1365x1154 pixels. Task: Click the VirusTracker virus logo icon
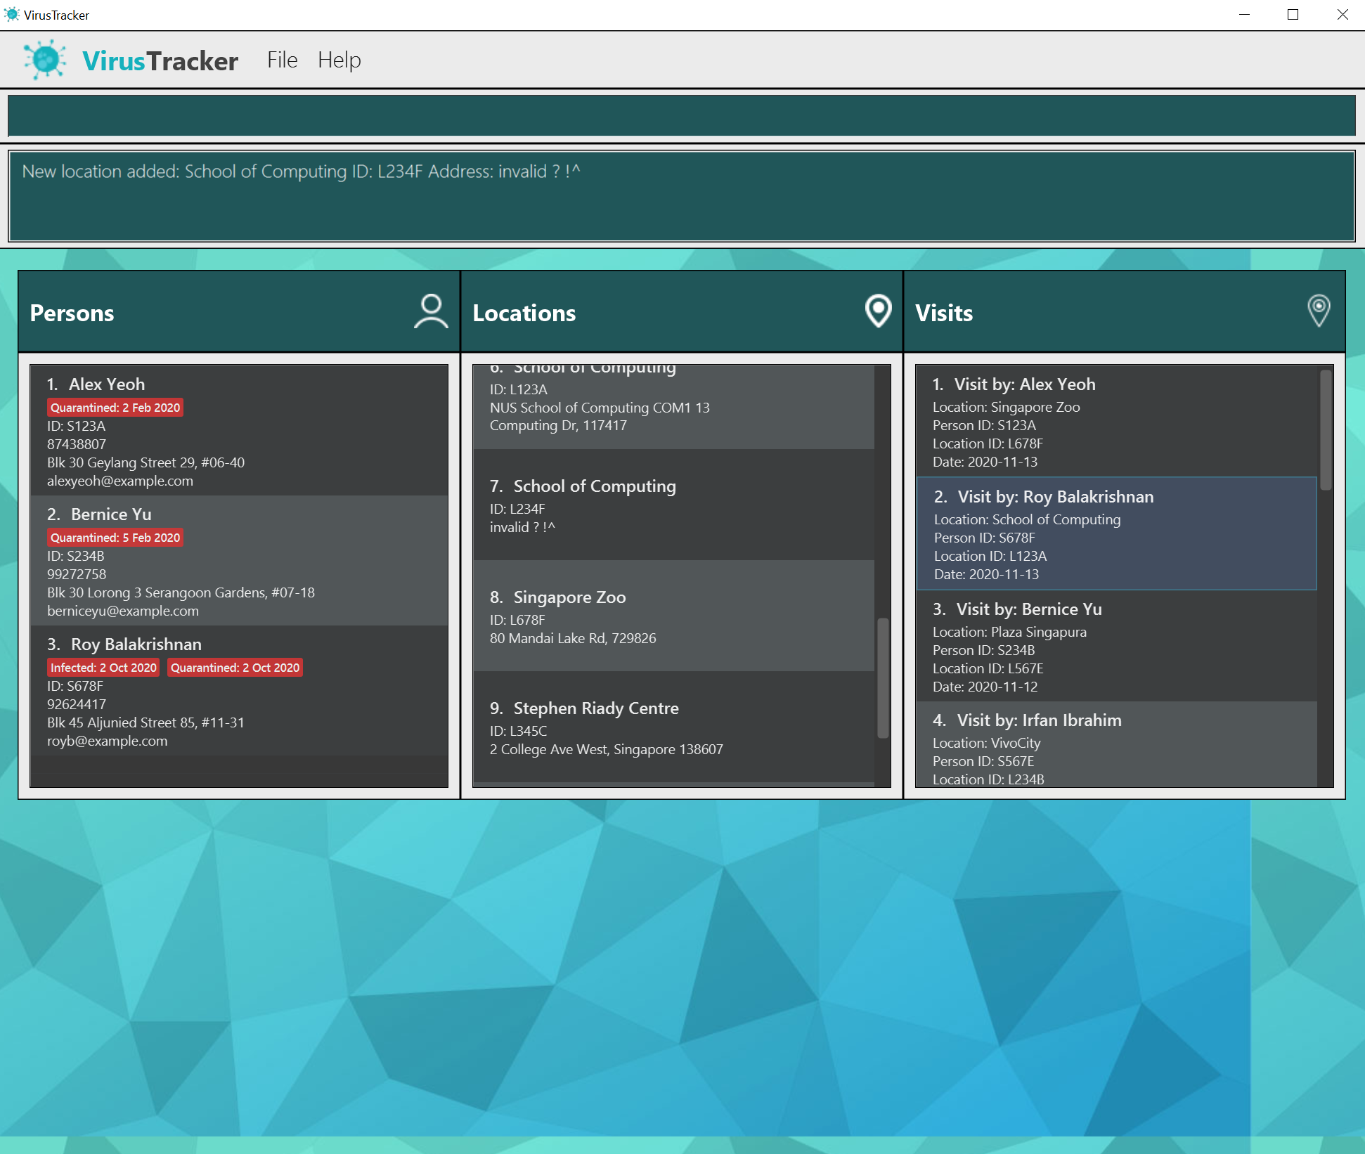pos(45,60)
